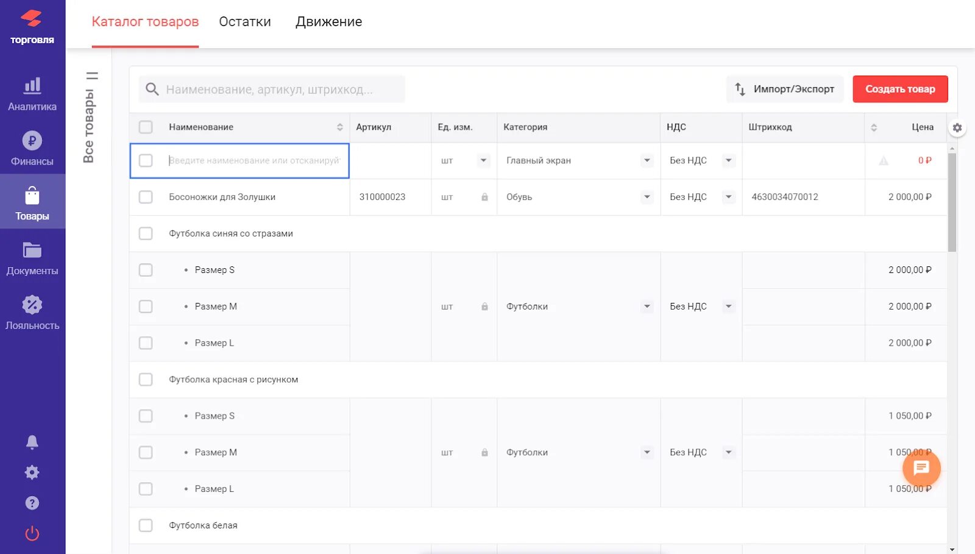Click the Создать товар button

point(900,89)
